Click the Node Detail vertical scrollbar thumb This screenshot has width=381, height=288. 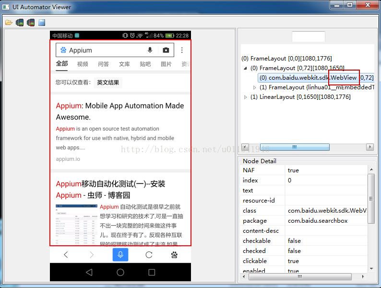[x=371, y=199]
